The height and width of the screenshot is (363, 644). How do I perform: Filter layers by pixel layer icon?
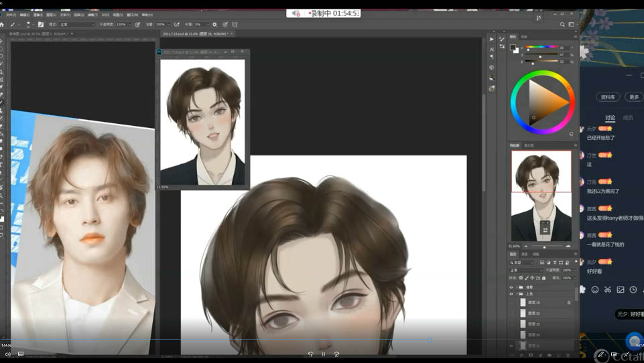(542, 263)
